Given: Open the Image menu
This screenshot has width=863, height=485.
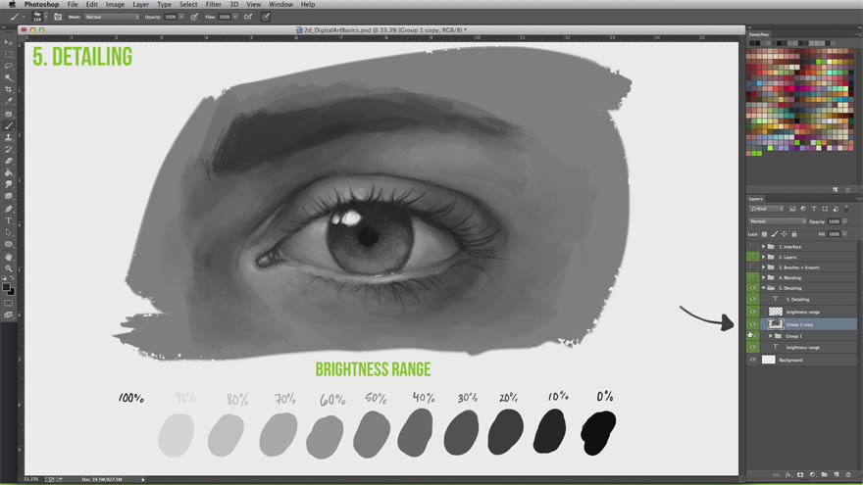Looking at the screenshot, I should tap(115, 4).
